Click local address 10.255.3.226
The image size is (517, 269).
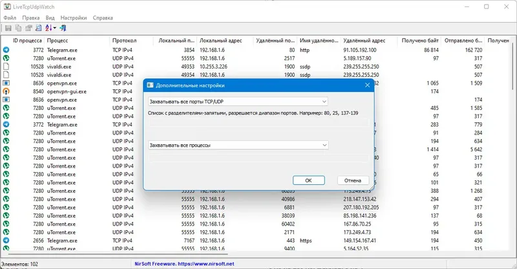[x=213, y=67]
